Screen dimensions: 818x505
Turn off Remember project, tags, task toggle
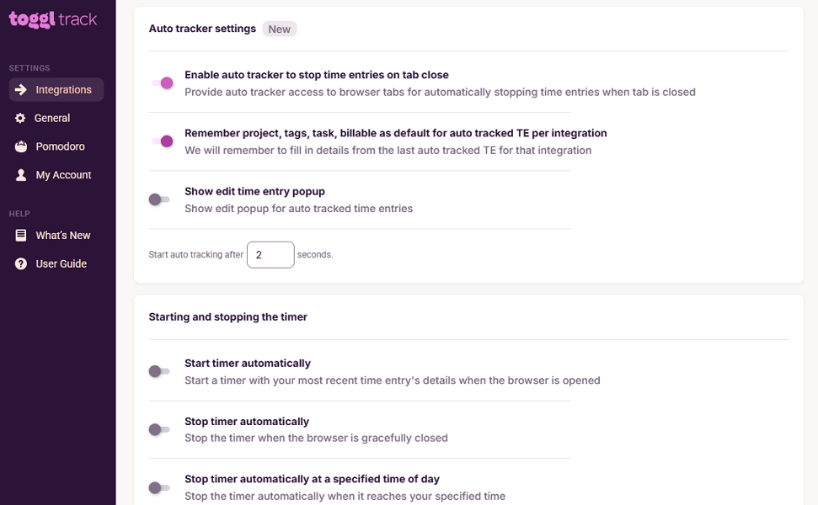[x=162, y=141]
